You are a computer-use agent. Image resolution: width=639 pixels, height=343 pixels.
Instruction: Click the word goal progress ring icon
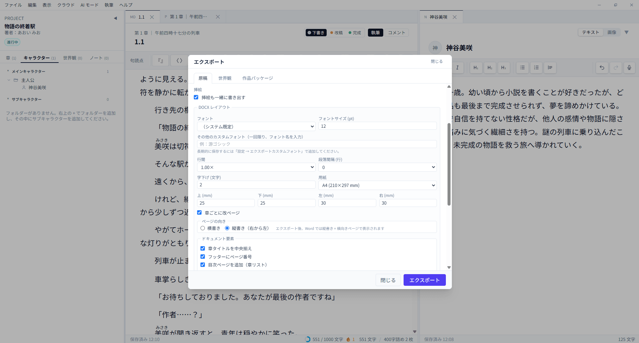pos(308,339)
